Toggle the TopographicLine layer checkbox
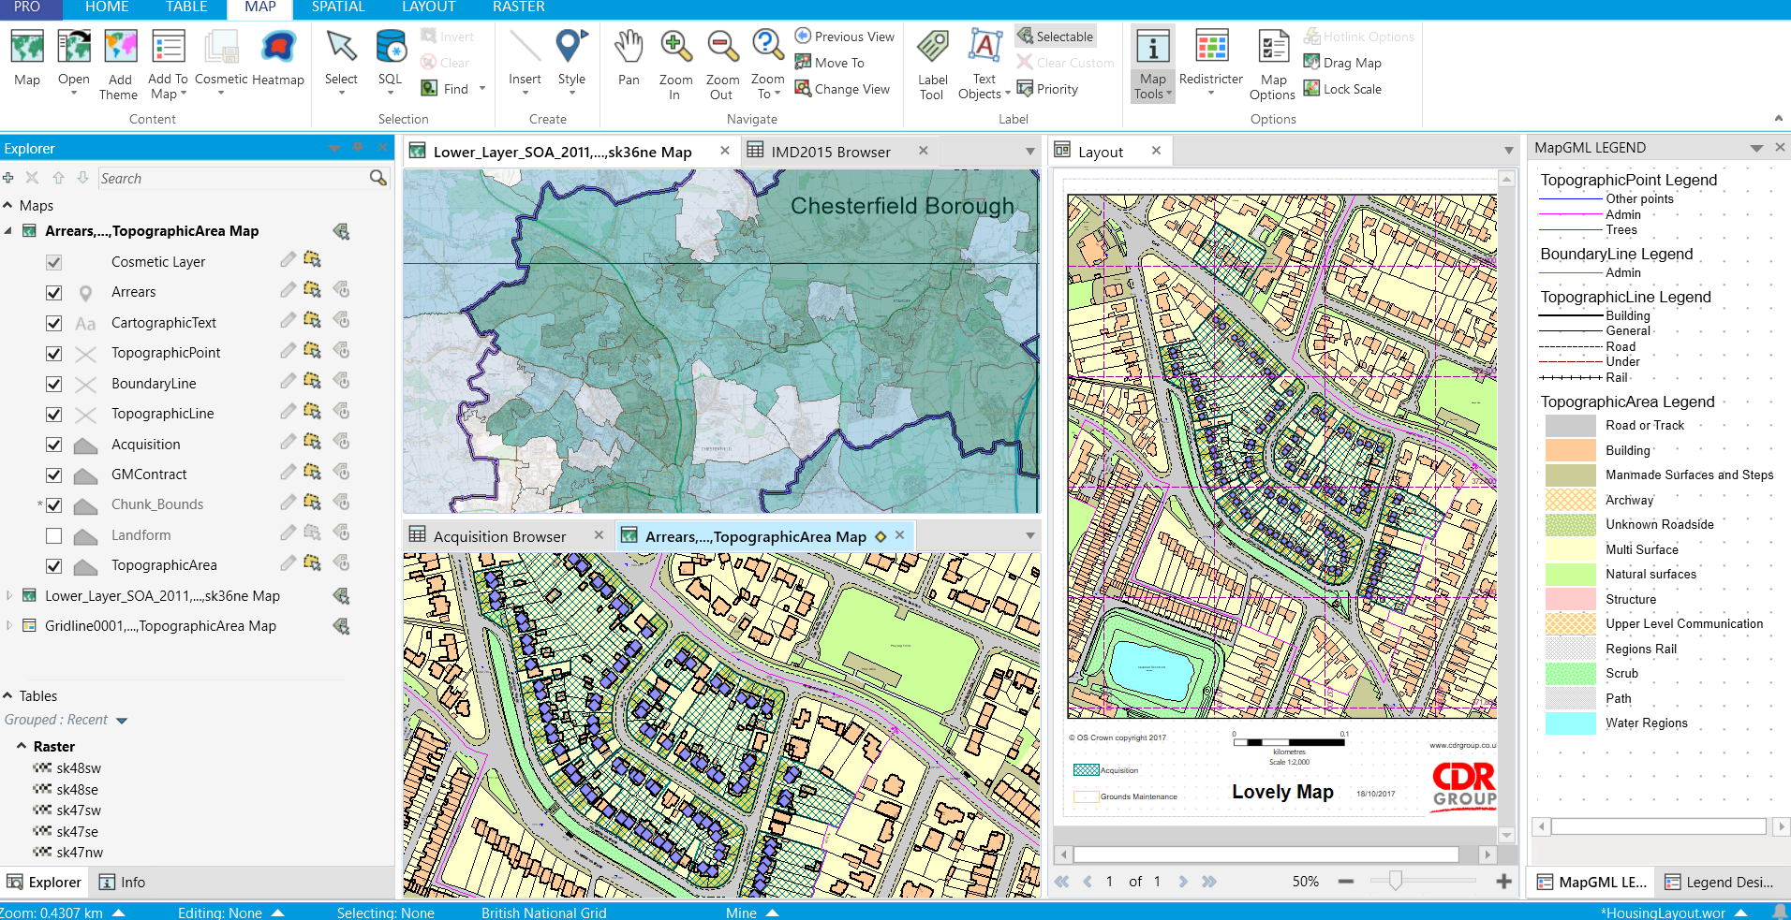 point(54,415)
